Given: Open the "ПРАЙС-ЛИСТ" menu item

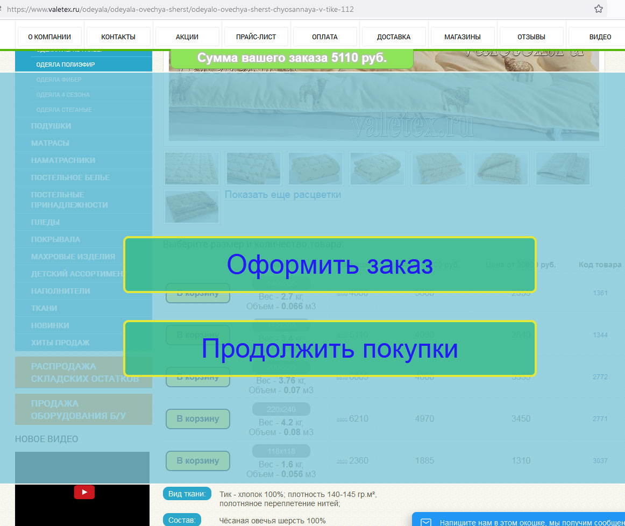Looking at the screenshot, I should (255, 36).
